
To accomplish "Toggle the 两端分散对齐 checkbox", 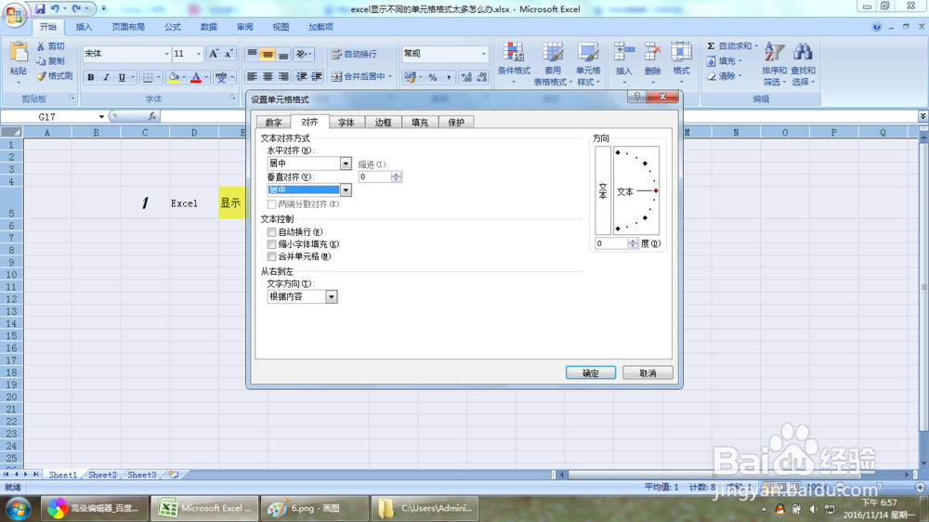I will pyautogui.click(x=271, y=203).
